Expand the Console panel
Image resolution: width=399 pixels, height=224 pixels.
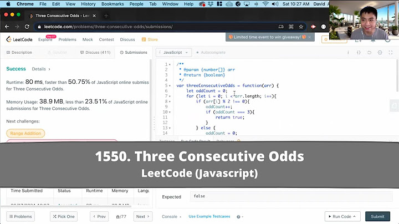tap(171, 217)
